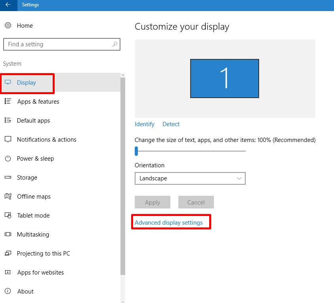The width and height of the screenshot is (334, 303).
Task: Open the Multitasking settings page
Action: (x=33, y=235)
